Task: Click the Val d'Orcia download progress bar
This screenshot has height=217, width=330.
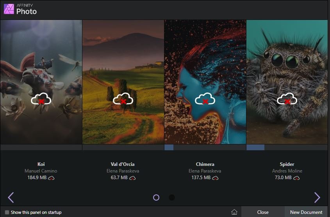Action: click(123, 147)
